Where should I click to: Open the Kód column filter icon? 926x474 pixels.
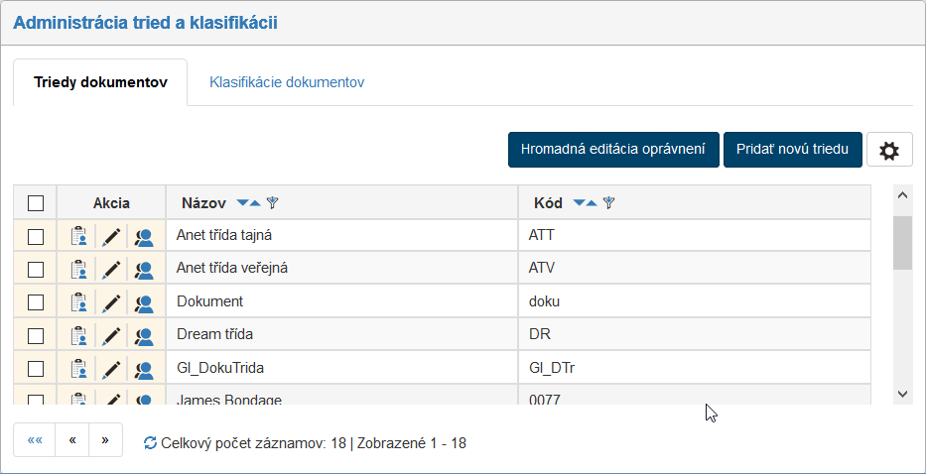pos(609,203)
